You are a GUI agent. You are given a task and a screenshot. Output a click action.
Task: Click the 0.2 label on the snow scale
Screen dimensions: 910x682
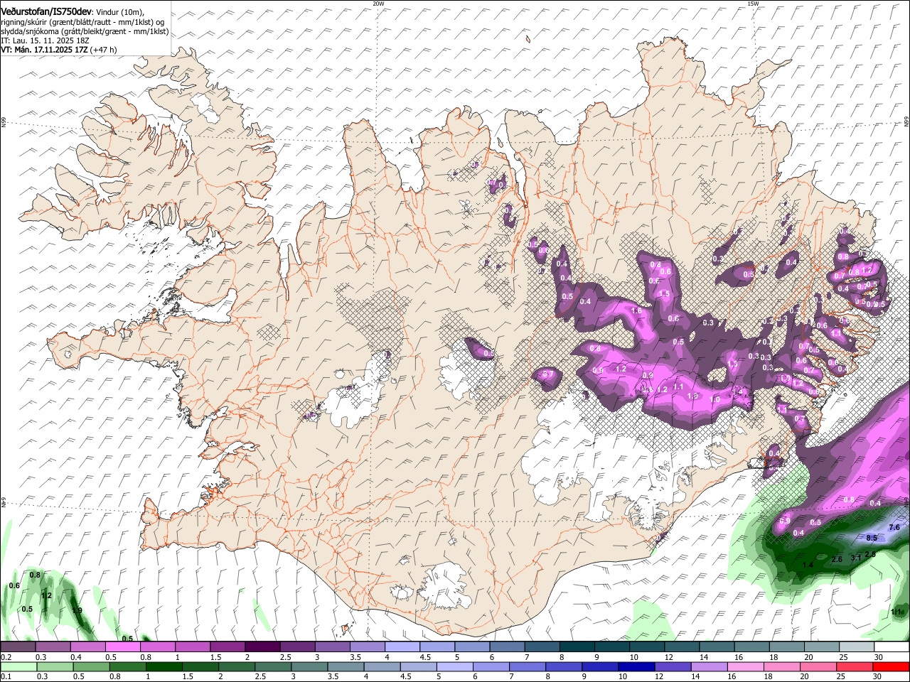(x=6, y=657)
